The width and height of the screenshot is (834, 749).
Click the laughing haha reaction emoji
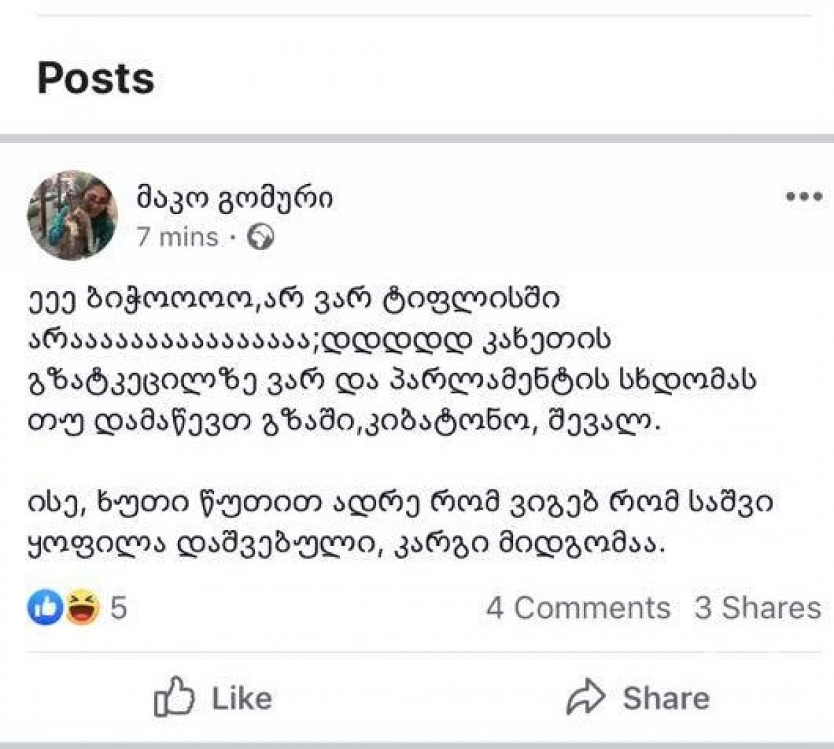[82, 607]
